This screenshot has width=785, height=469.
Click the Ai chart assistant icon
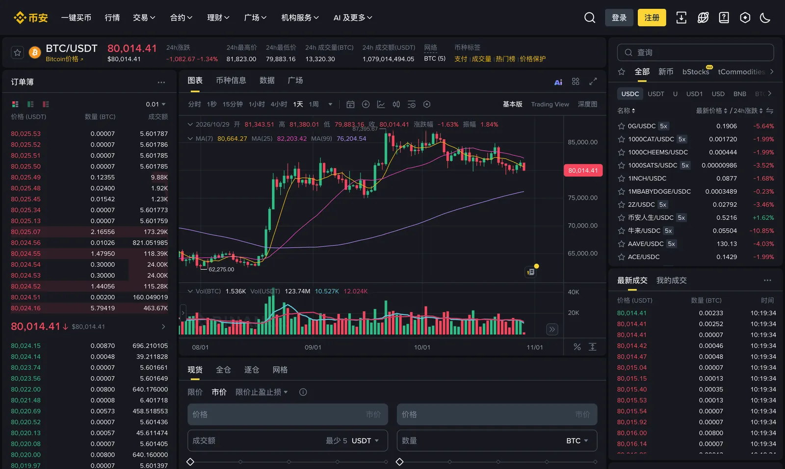[558, 82]
